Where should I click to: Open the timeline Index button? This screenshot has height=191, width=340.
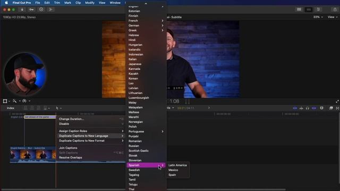[11, 108]
